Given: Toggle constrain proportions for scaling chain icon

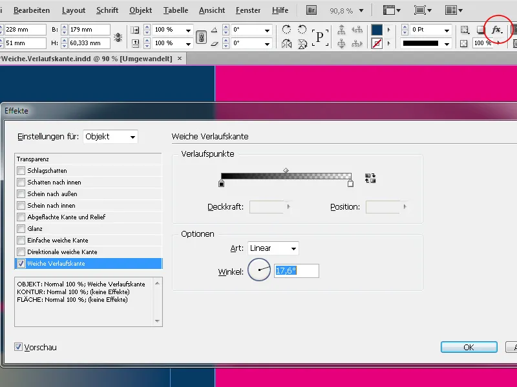Looking at the screenshot, I should (x=201, y=37).
